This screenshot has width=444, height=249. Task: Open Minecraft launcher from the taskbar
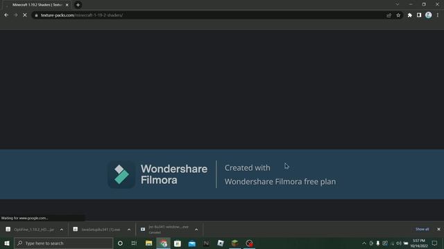point(234,243)
